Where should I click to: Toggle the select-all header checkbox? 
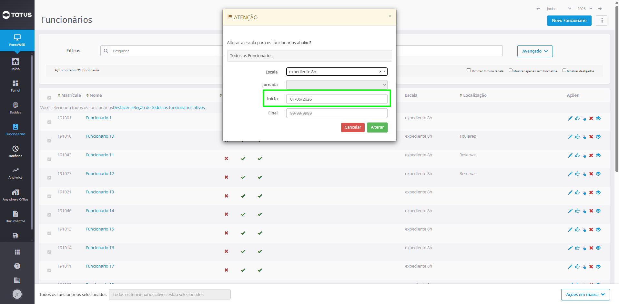(x=49, y=98)
